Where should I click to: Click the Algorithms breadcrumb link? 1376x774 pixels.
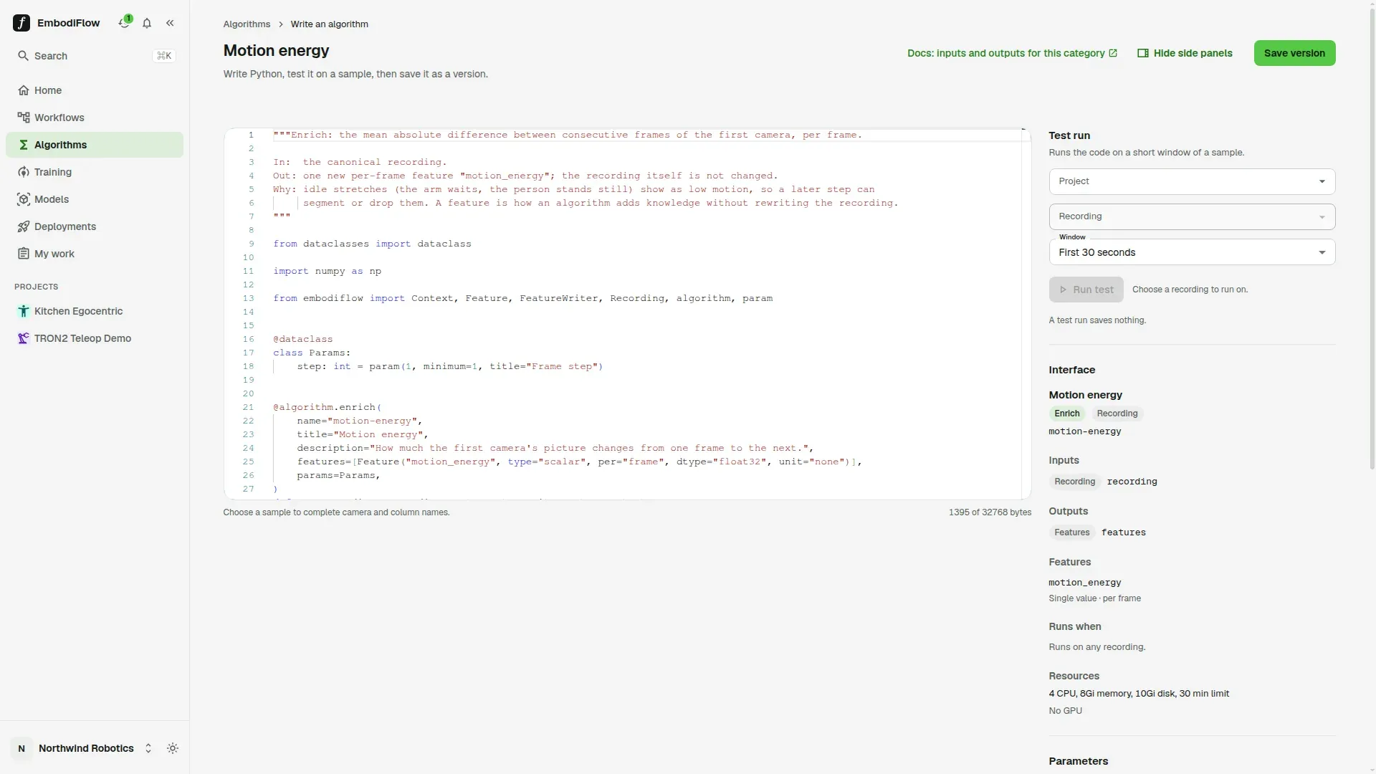pyautogui.click(x=247, y=24)
